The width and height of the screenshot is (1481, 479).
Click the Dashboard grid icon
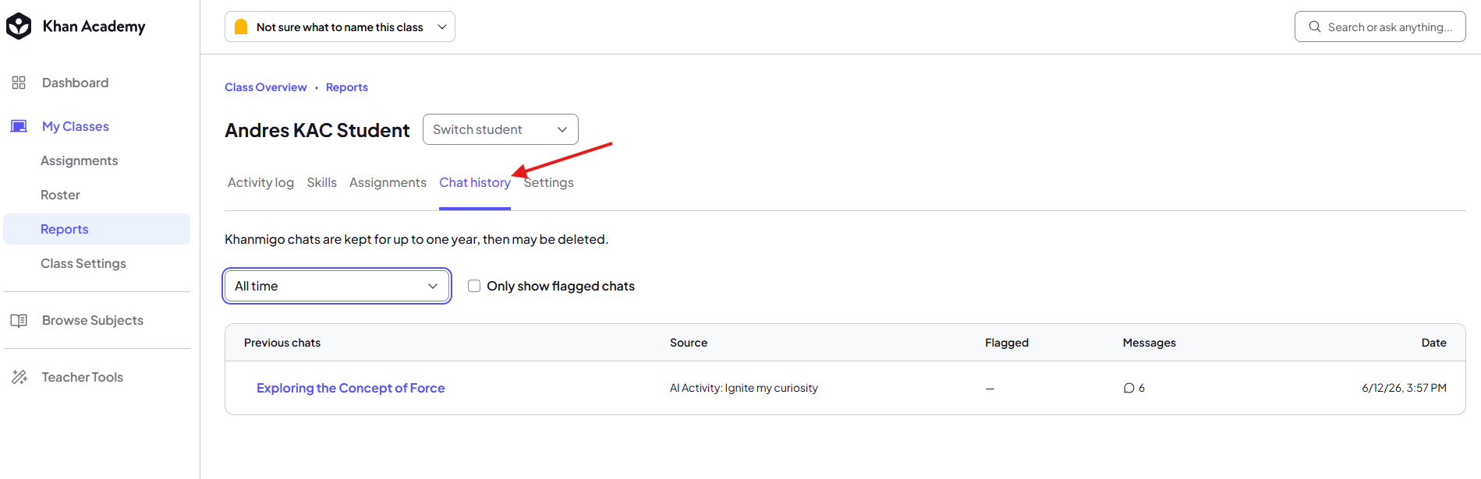(19, 83)
